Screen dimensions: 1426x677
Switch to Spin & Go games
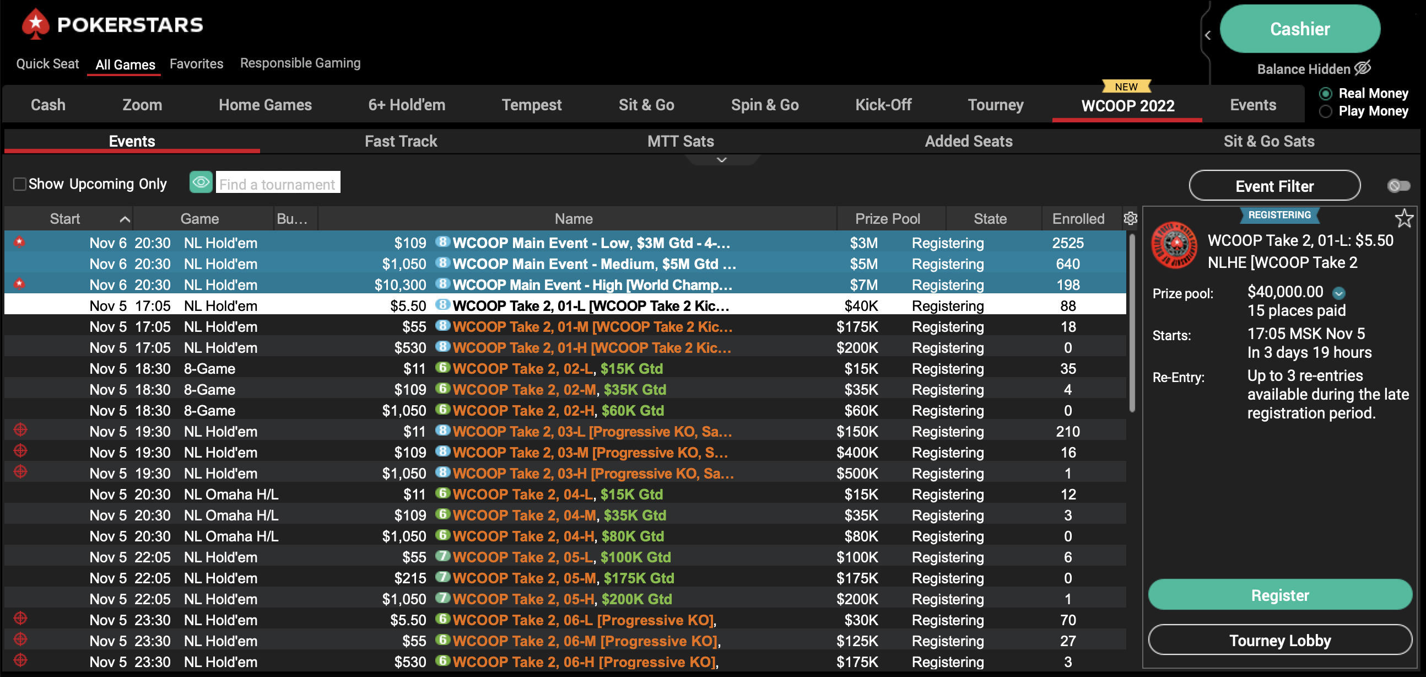click(x=764, y=105)
